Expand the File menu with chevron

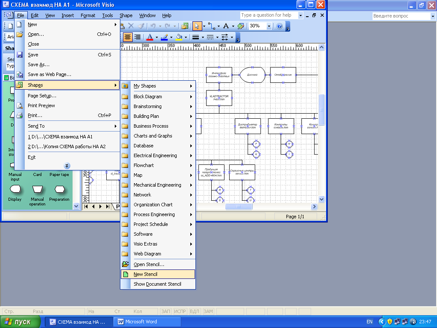[x=67, y=166]
